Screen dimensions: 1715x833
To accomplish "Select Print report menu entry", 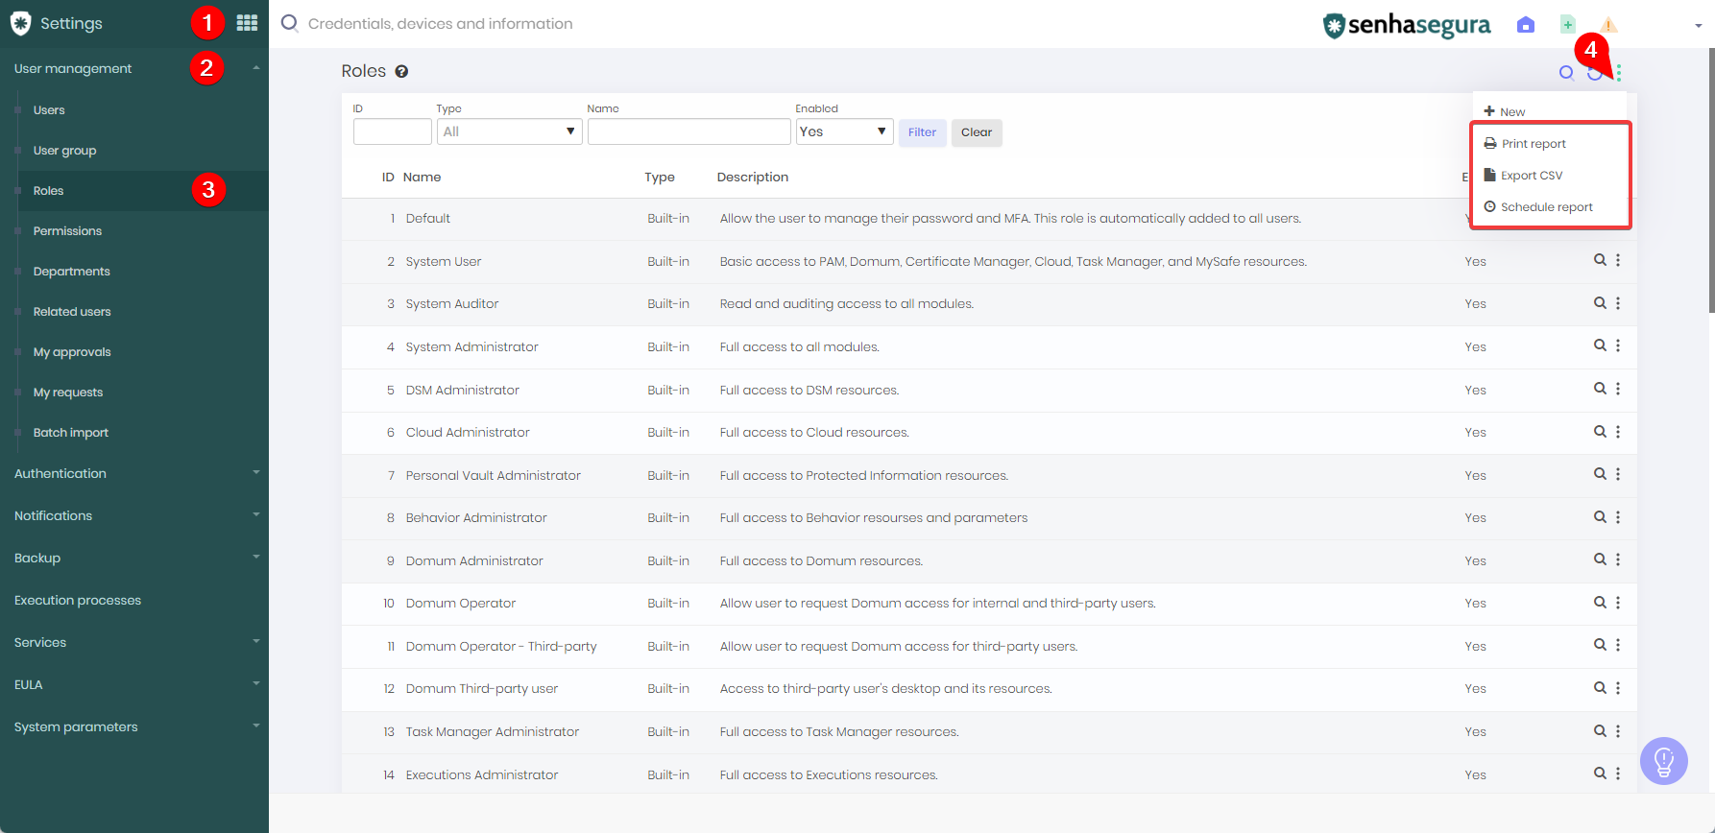I will point(1525,144).
